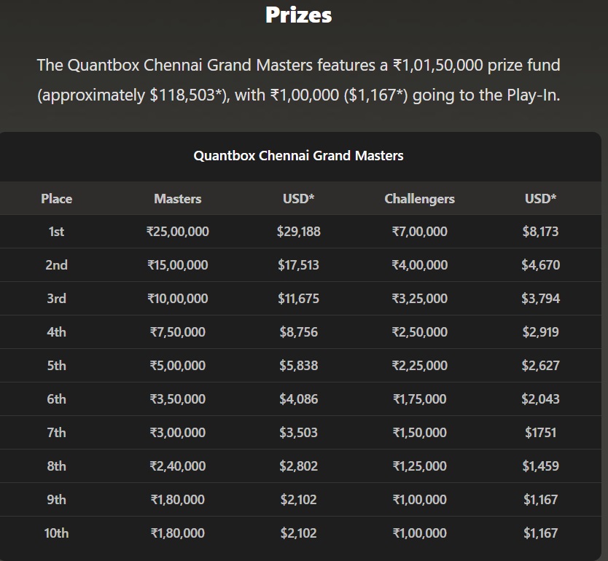608x561 pixels.
Task: Select the ₹2,40,000 Masters prize
Action: click(178, 466)
